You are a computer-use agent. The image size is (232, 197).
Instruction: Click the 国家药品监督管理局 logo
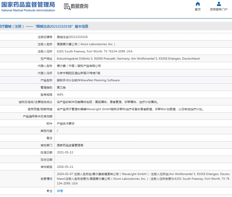coord(28,7)
